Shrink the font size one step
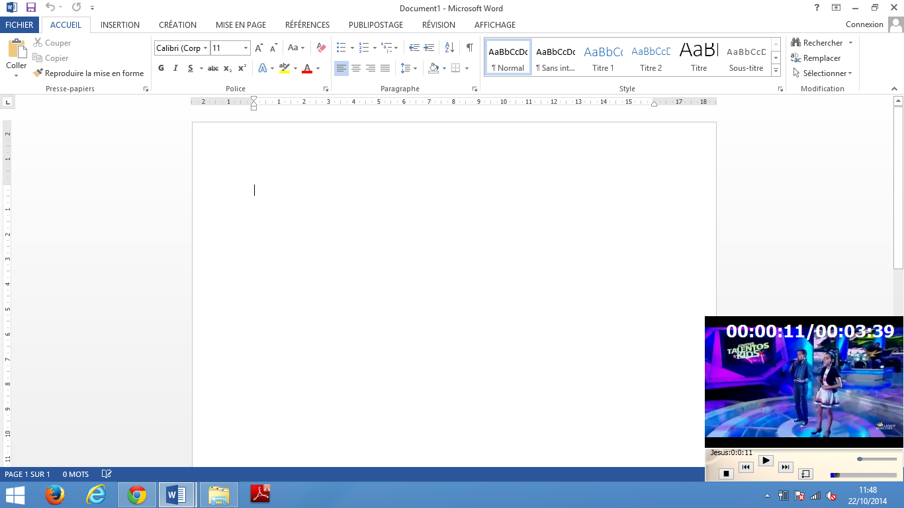The width and height of the screenshot is (904, 508). click(x=273, y=48)
